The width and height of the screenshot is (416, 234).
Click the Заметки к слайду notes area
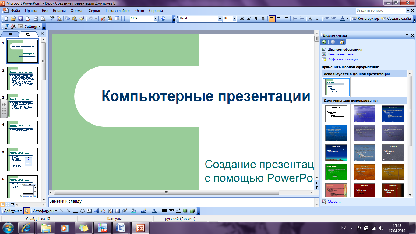(x=181, y=202)
